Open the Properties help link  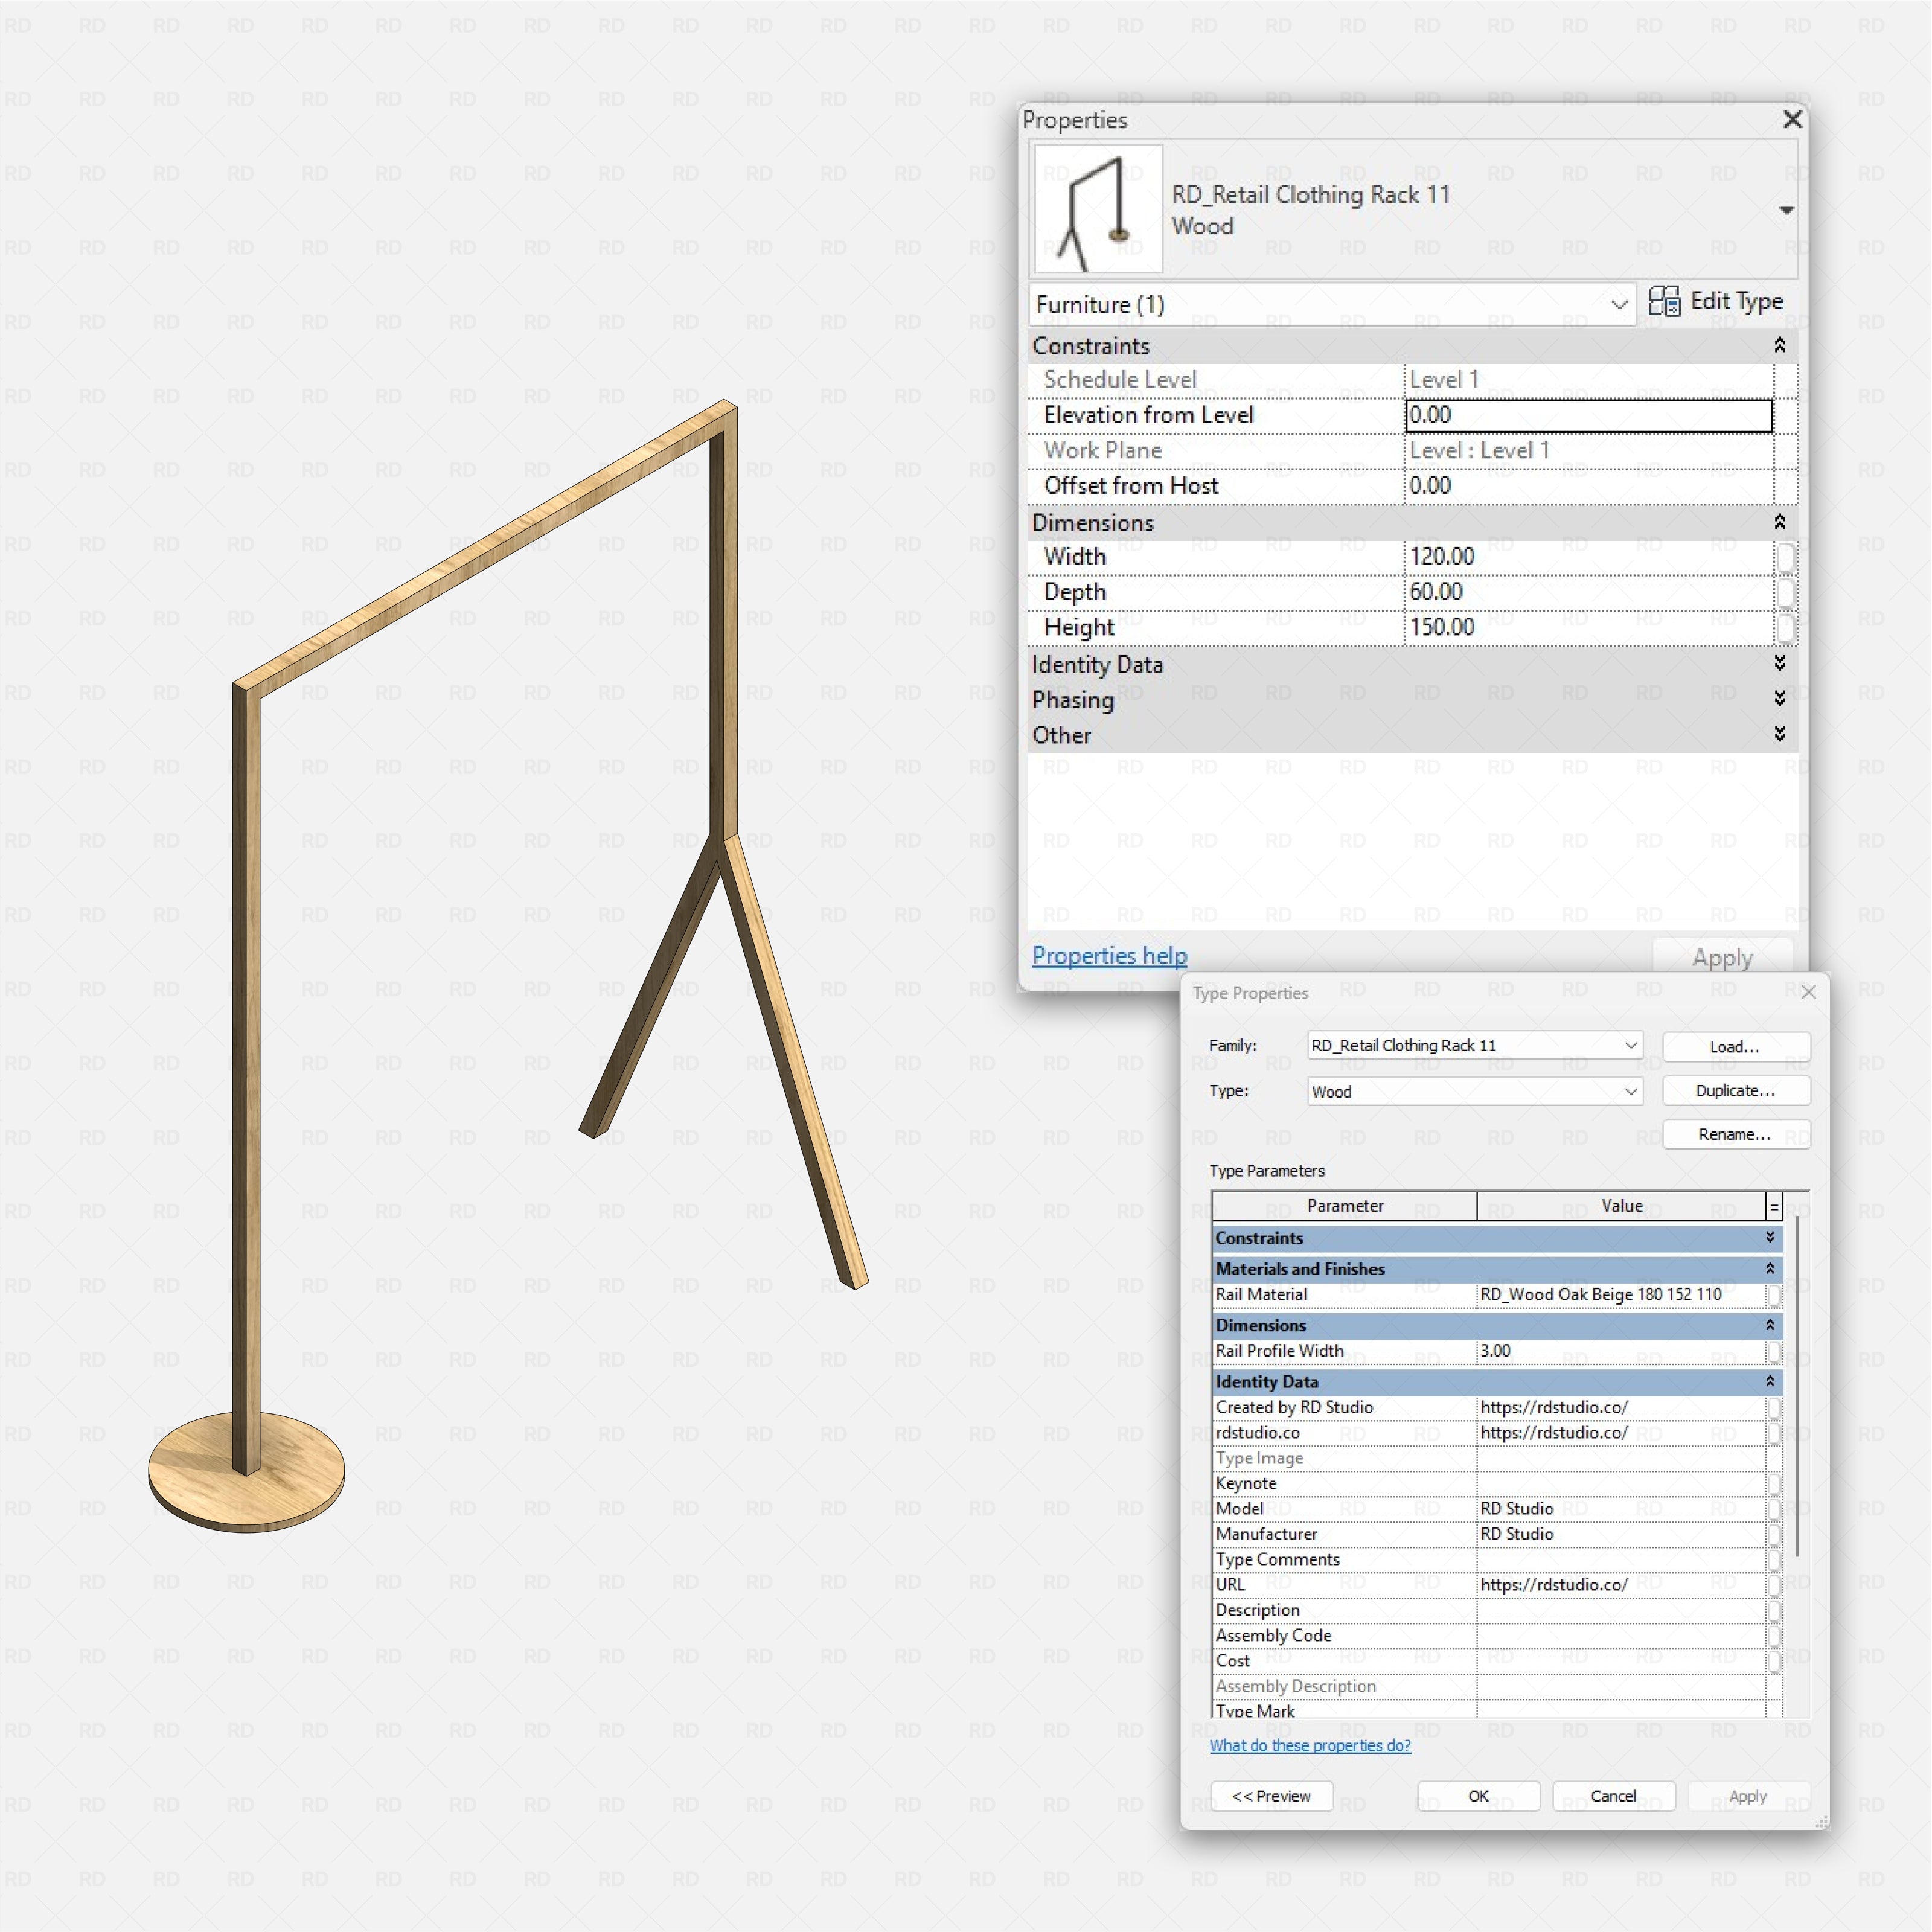point(1109,955)
